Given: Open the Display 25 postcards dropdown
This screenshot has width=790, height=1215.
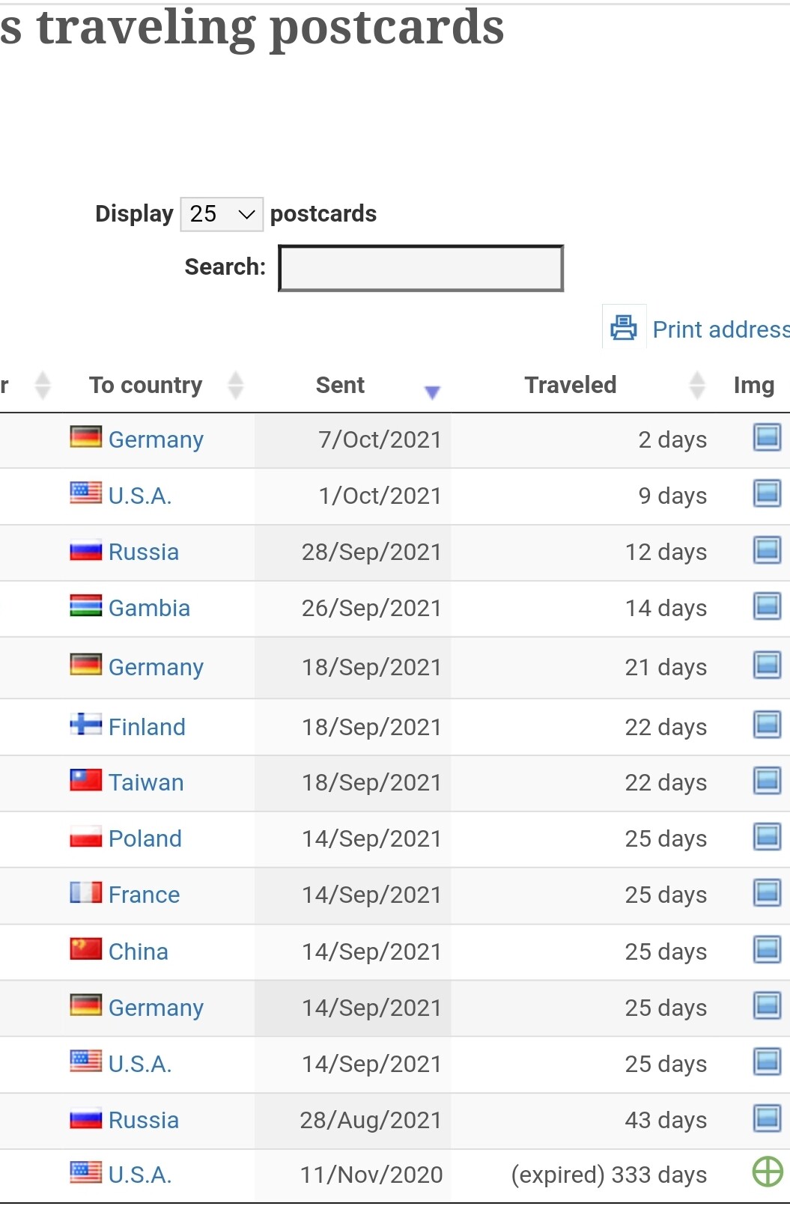Looking at the screenshot, I should (222, 214).
